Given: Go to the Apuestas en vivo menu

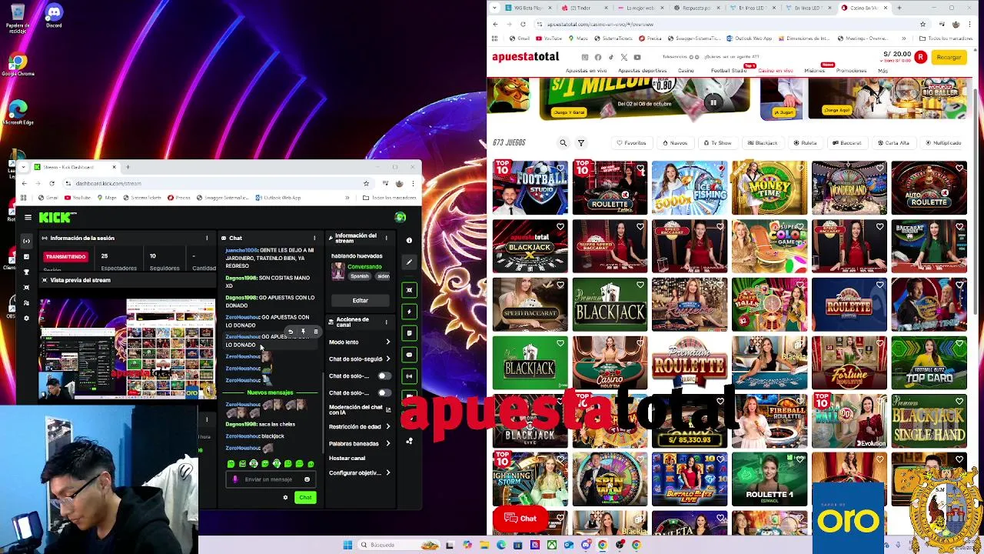Looking at the screenshot, I should [587, 71].
